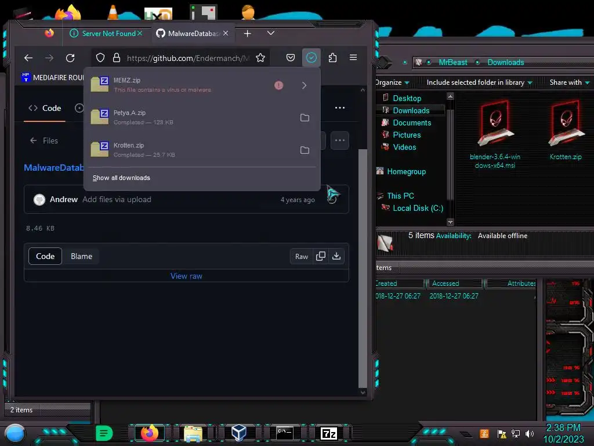Toggle the Firefox downloads panel button
Screen dimensions: 594x446
coord(312,57)
